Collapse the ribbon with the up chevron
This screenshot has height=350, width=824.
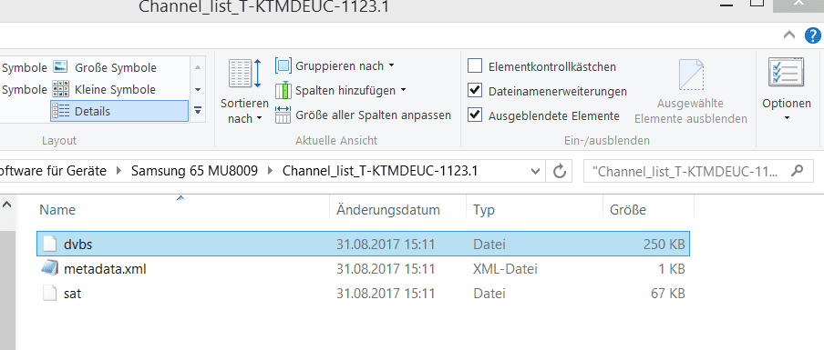tap(789, 35)
